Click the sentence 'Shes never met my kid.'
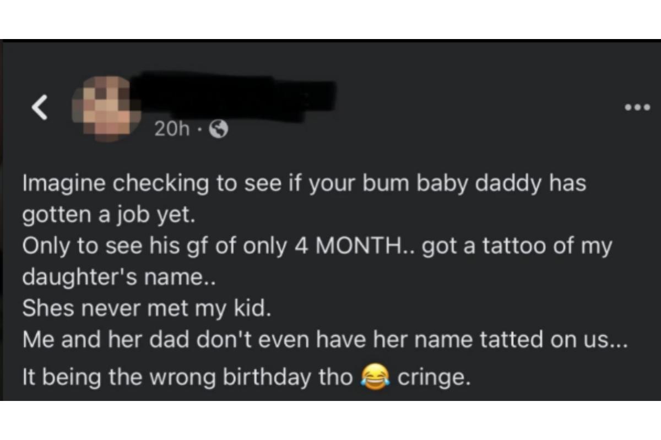Screen dimensions: 661x440 [x=147, y=309]
